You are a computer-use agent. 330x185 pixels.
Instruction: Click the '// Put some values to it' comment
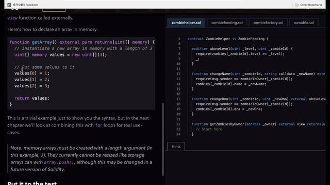pos(44,67)
